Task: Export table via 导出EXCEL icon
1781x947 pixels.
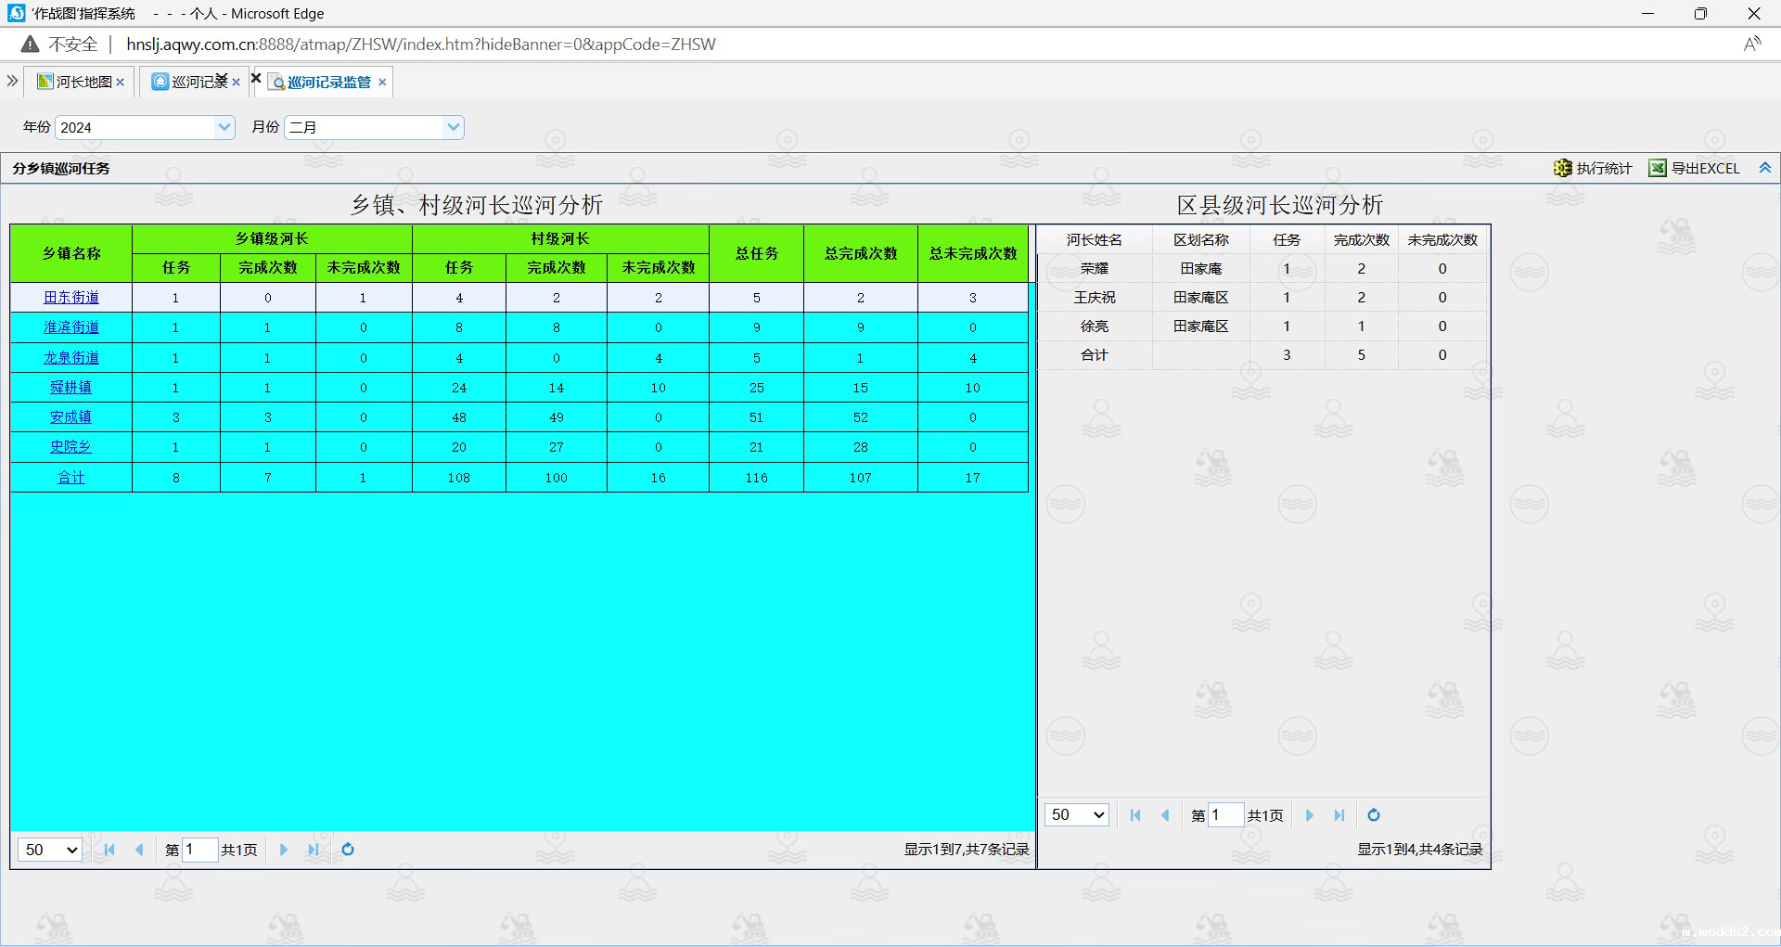Action: (x=1657, y=168)
